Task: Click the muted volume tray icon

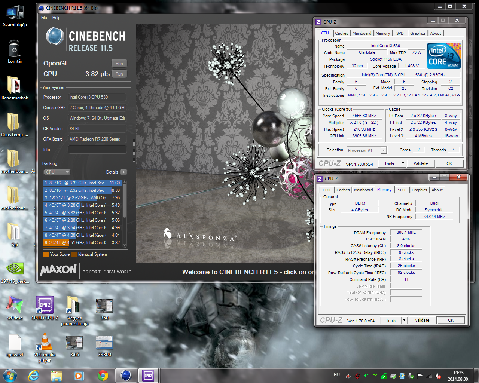Action: click(x=438, y=376)
